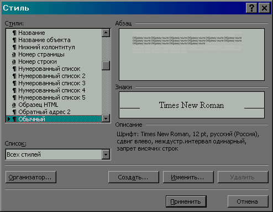Select the Название объекта style
273x212 pixels.
pyautogui.click(x=54, y=40)
